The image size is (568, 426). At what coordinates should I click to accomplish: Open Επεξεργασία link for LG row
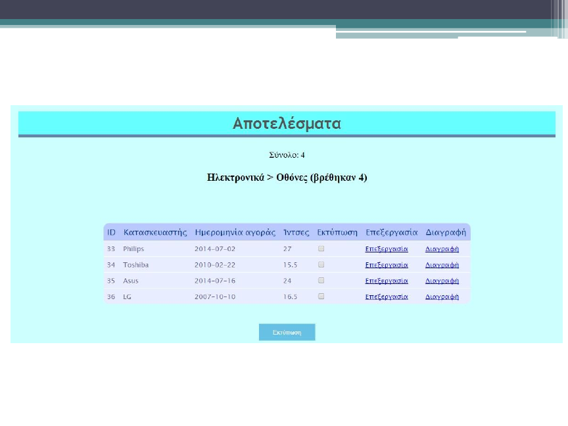pyautogui.click(x=387, y=296)
